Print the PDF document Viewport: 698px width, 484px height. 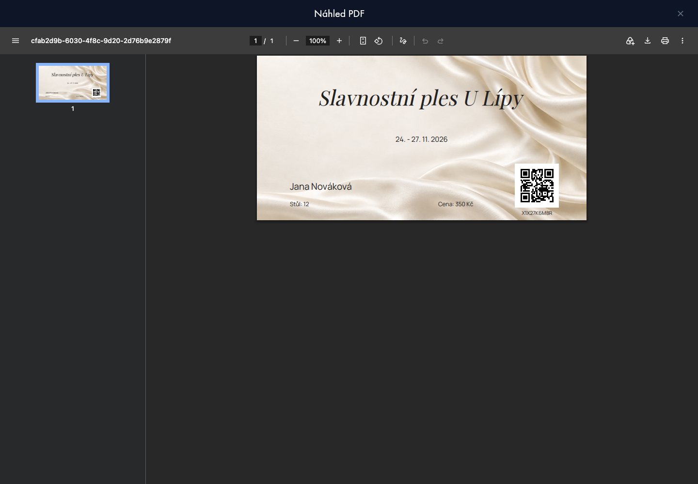[x=665, y=41]
